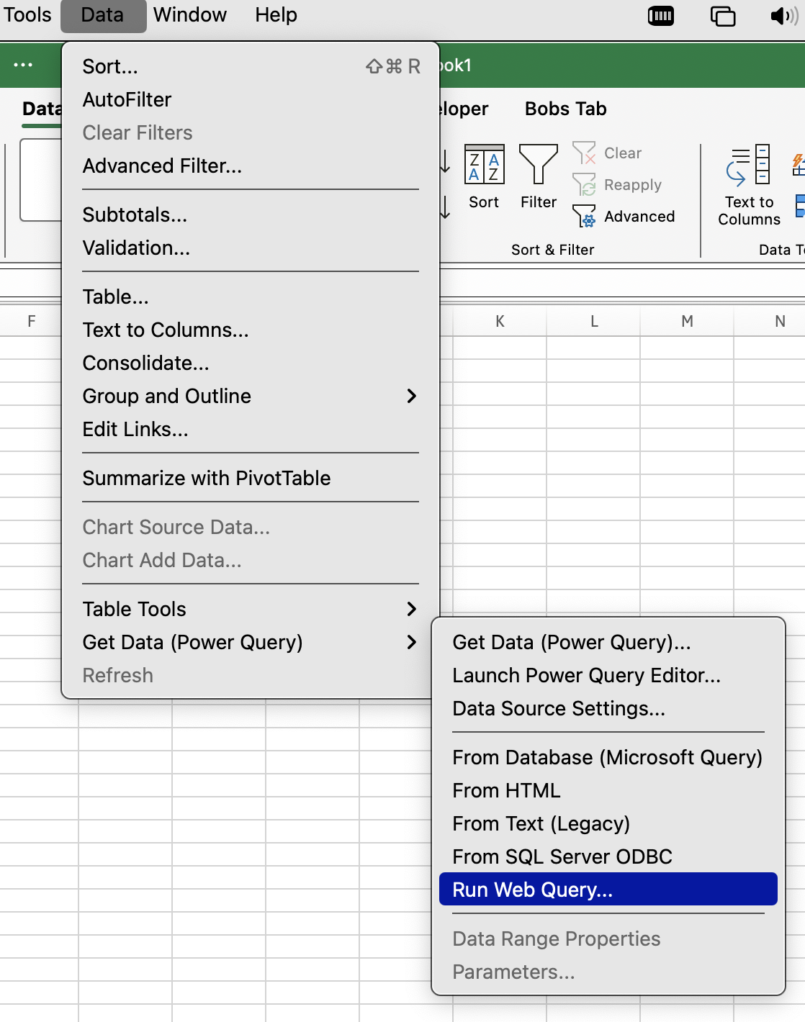Click the Advanced filter icon
The height and width of the screenshot is (1022, 805).
tap(584, 216)
